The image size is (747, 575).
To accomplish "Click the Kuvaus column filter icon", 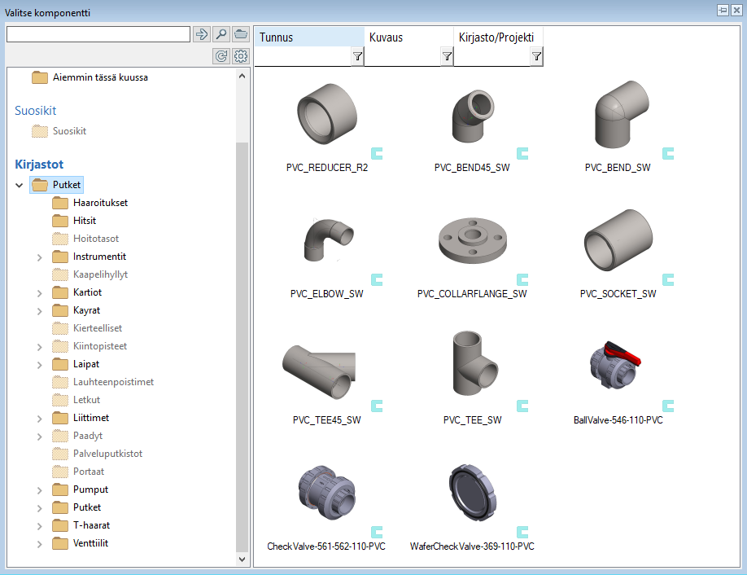I will (x=447, y=56).
